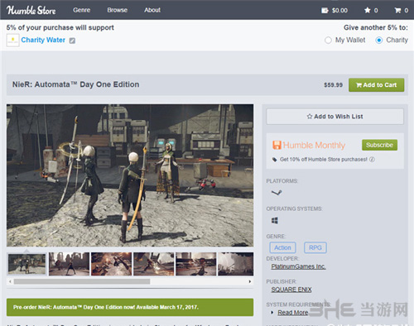The height and width of the screenshot is (326, 414).
Task: Click the edit icon beside Charity Water
Action: 72,41
